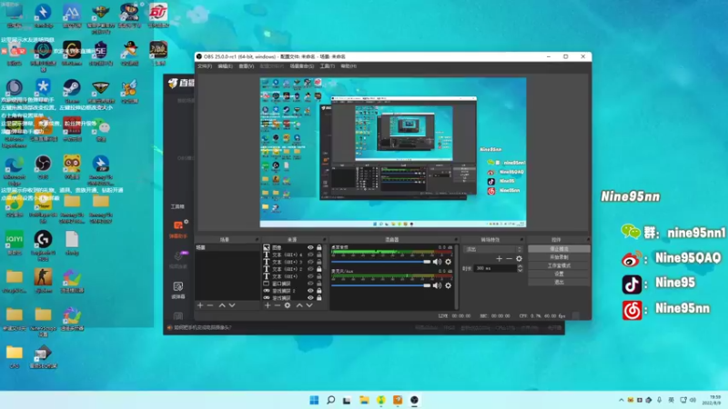The height and width of the screenshot is (409, 728).
Task: Enable 工作室模式 studio mode
Action: [559, 265]
